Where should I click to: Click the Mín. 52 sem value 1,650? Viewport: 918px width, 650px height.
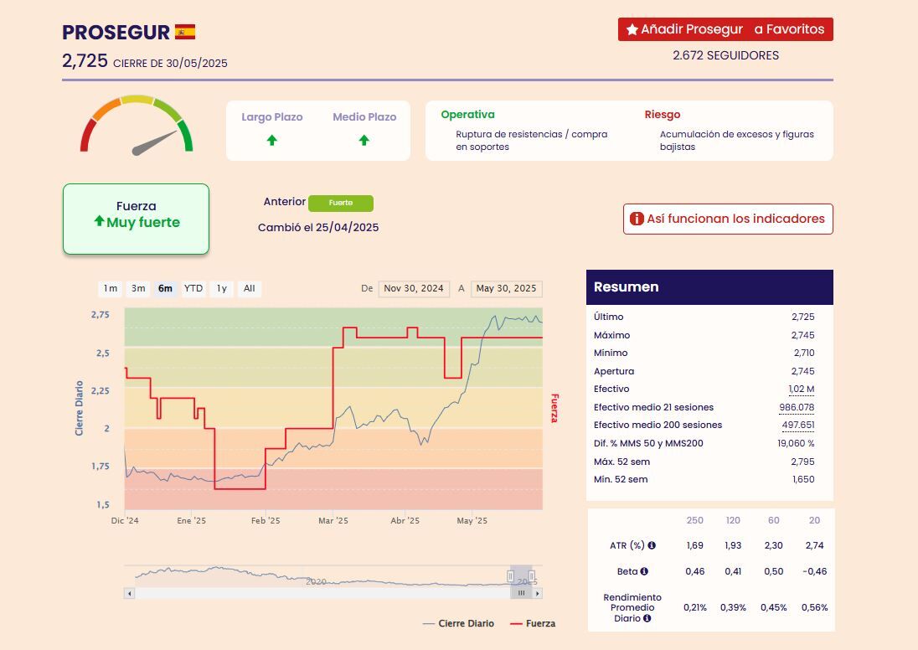pos(803,479)
